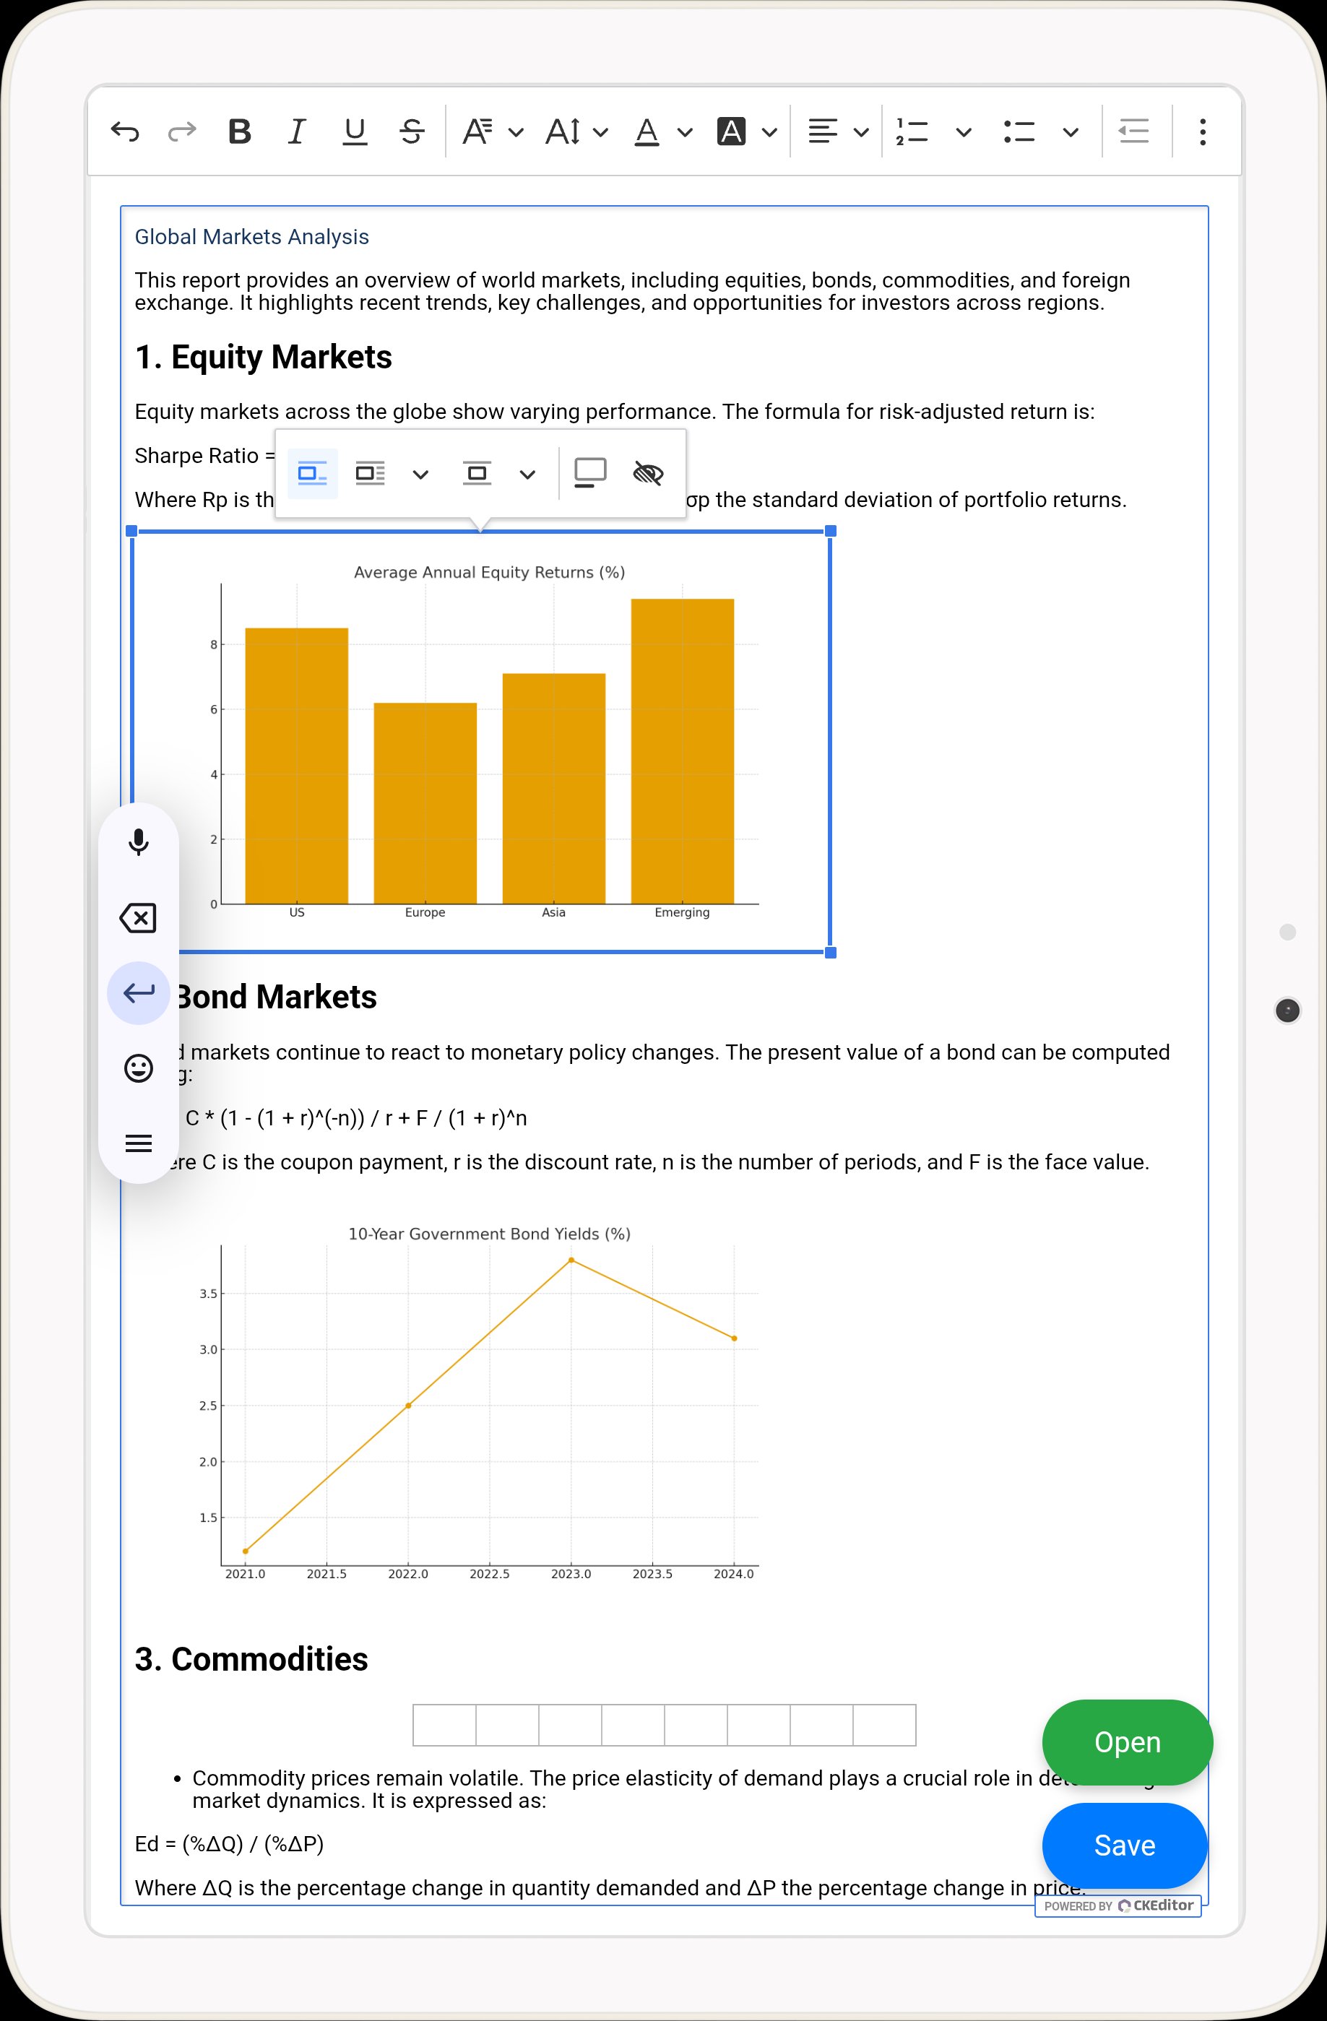Toggle bold formatting
The image size is (1327, 2021).
point(239,131)
